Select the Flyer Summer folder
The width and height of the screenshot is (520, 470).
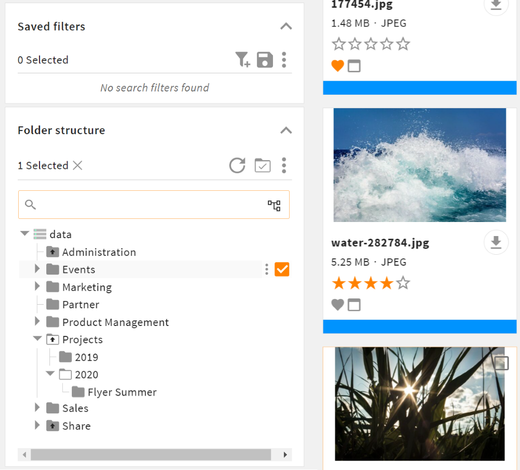tap(122, 392)
